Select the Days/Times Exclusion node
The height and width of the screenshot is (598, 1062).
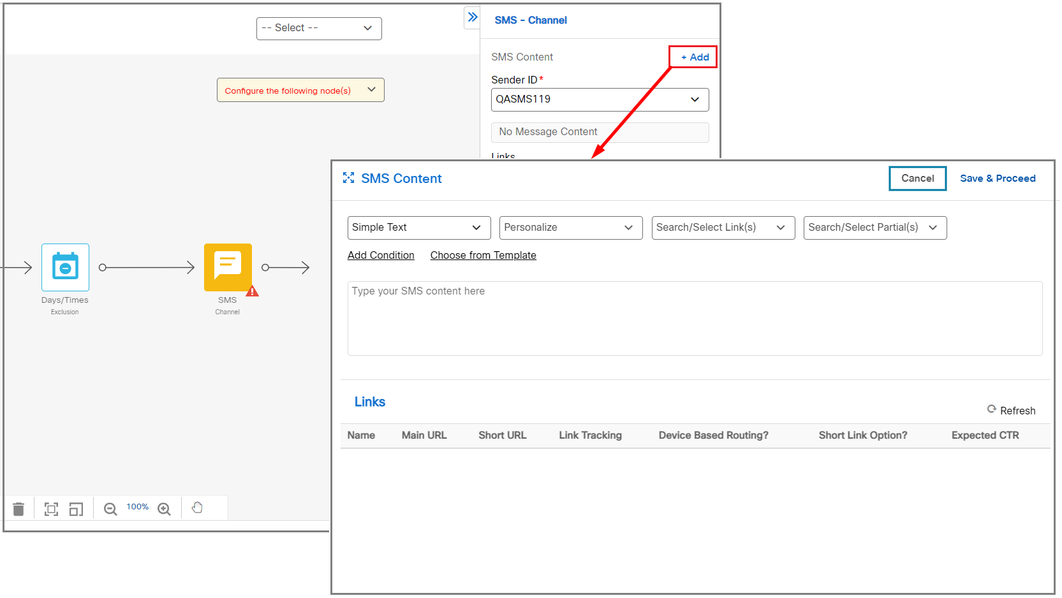pyautogui.click(x=64, y=267)
